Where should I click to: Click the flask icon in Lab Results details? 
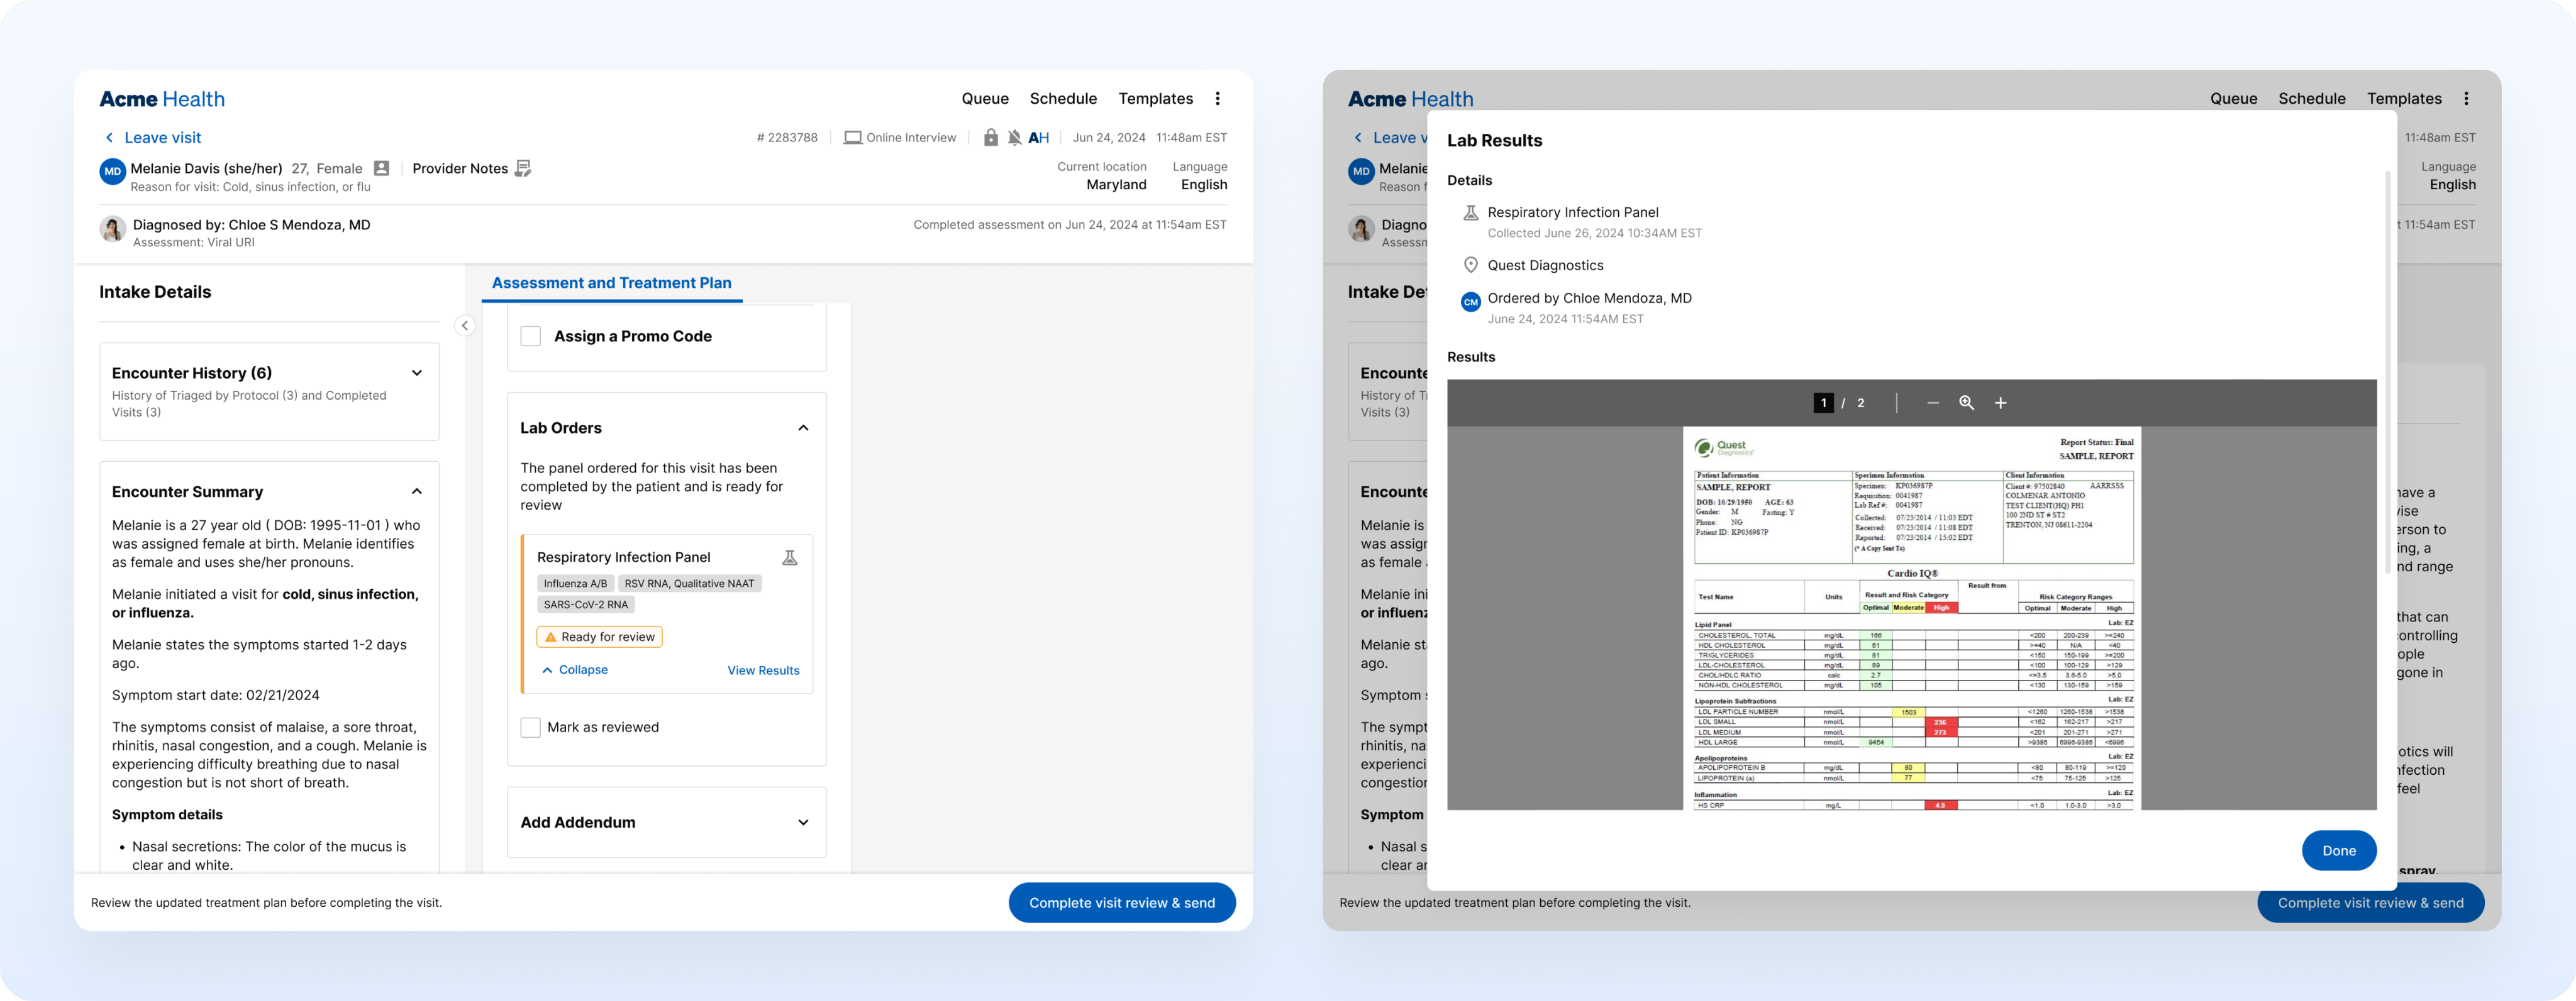tap(1470, 212)
